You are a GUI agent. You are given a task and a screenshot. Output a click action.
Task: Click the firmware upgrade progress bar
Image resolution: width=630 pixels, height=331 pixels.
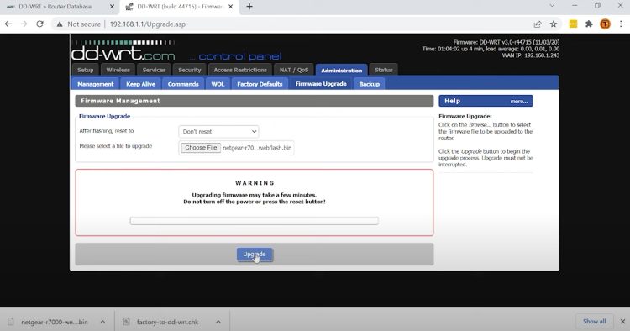point(255,221)
